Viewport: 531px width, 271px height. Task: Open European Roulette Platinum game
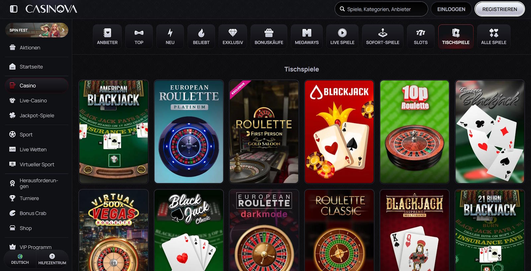pos(189,132)
